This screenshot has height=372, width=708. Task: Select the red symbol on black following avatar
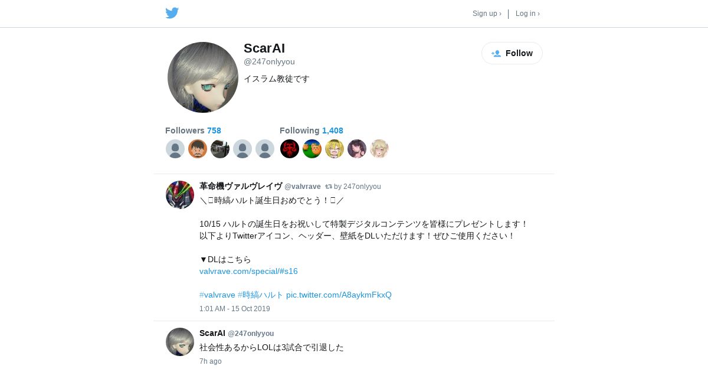tap(290, 149)
